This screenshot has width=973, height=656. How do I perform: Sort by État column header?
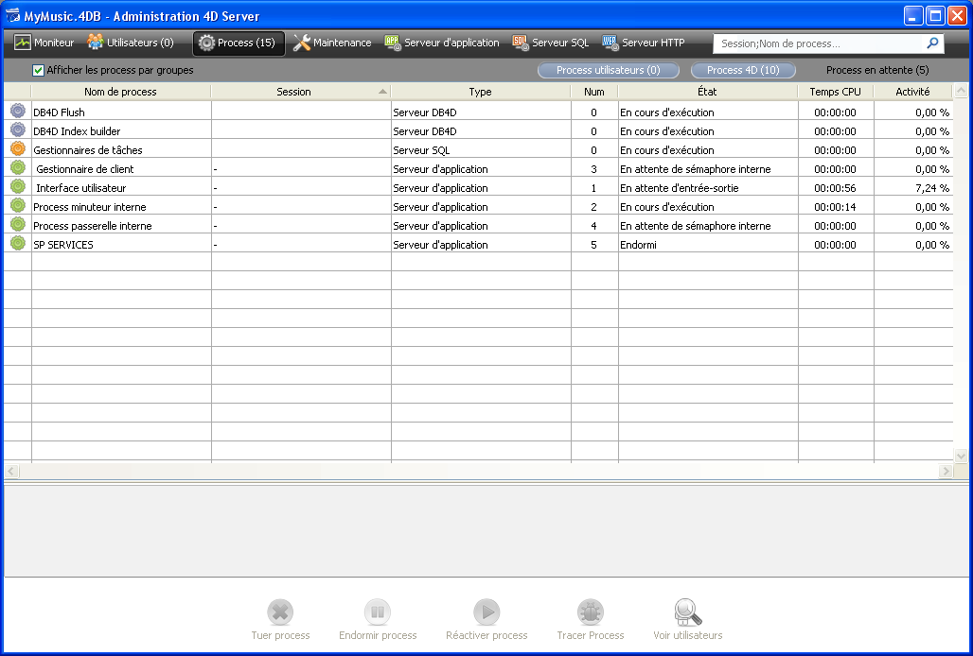(707, 92)
